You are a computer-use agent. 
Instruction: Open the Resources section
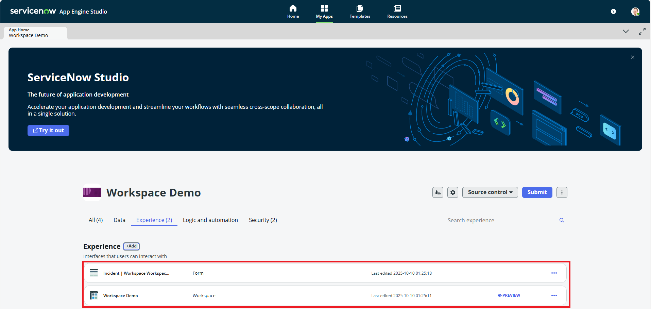pyautogui.click(x=397, y=11)
